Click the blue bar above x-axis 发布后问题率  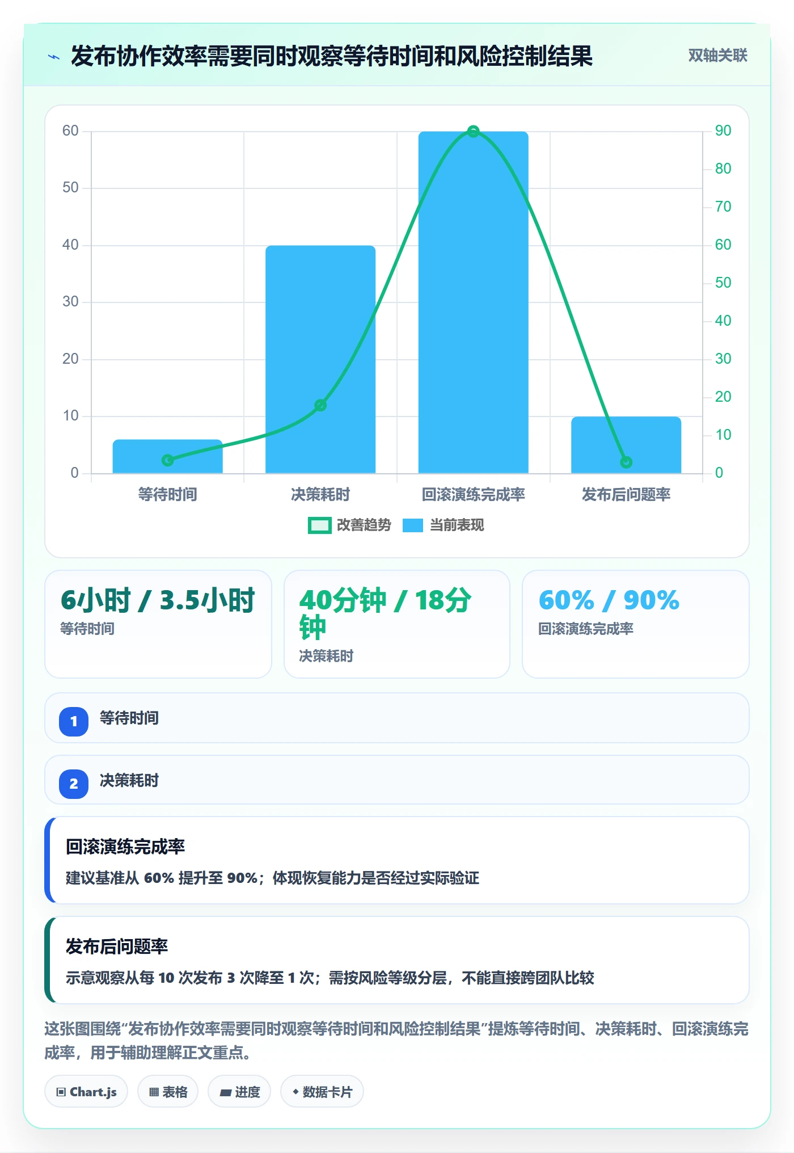click(x=626, y=445)
